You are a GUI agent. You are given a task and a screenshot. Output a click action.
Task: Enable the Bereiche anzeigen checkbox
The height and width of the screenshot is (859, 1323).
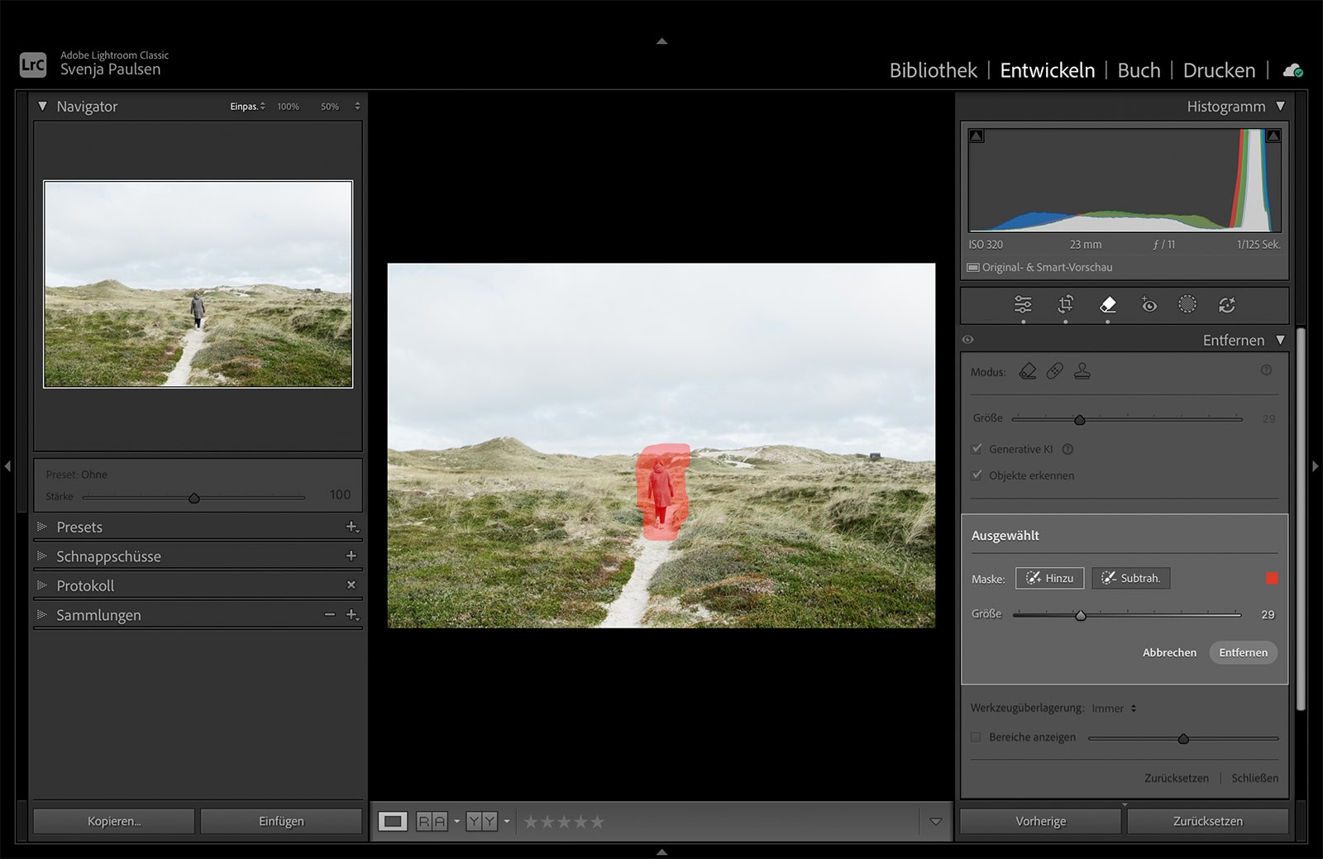(x=976, y=737)
